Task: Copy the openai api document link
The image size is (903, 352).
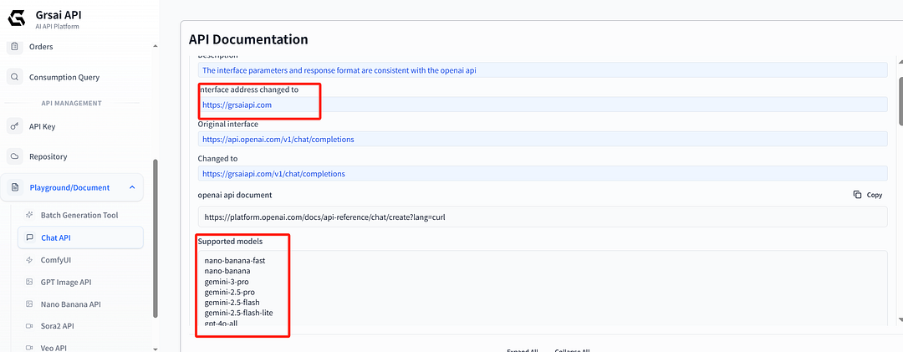Action: (x=868, y=195)
